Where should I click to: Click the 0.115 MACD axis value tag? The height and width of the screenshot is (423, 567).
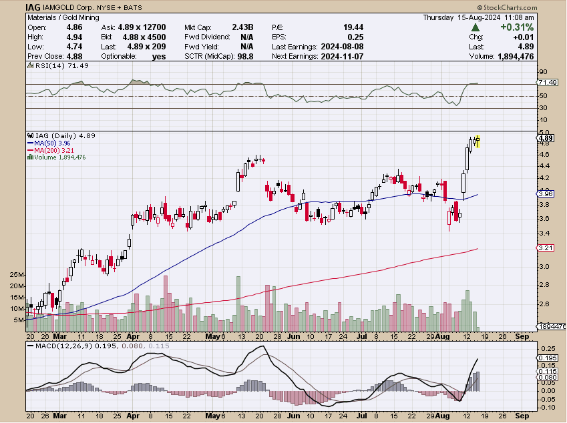coord(548,372)
